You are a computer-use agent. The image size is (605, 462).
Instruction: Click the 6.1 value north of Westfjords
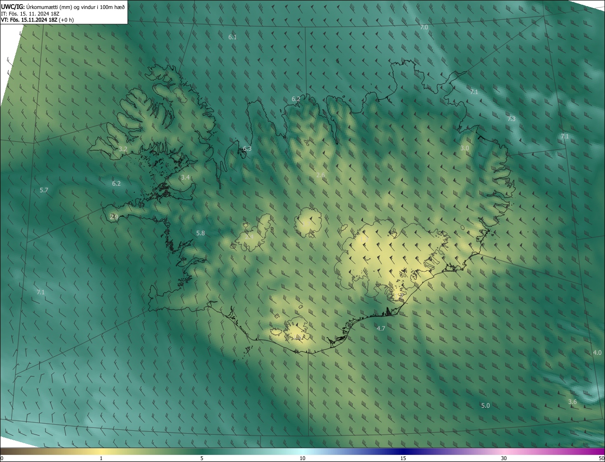[233, 37]
